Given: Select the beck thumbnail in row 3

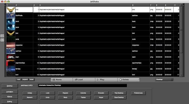Looking at the screenshot, I should [x=11, y=21].
